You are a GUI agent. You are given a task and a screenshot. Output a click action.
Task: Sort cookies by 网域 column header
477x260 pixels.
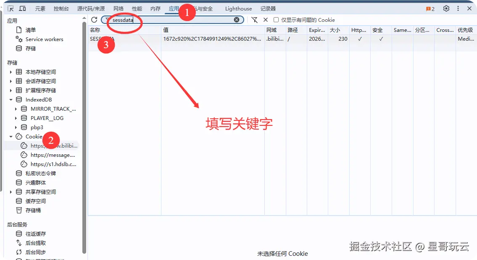pos(275,30)
